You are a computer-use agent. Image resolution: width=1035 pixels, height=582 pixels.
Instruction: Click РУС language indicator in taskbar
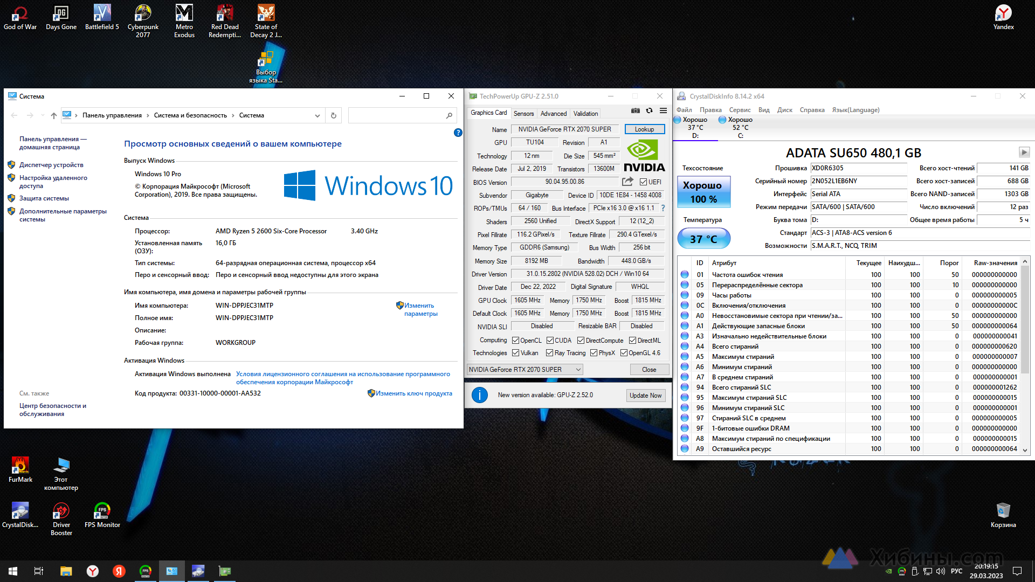coord(957,571)
